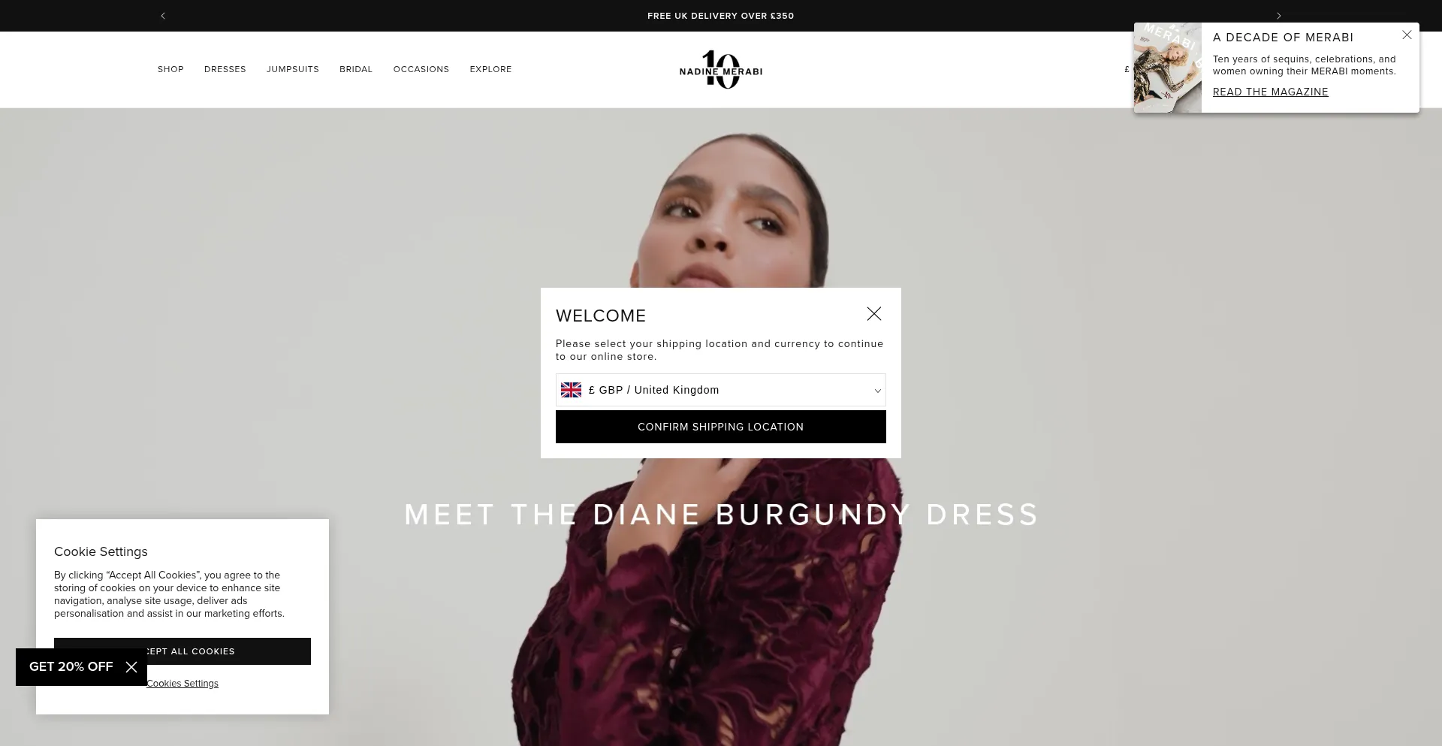Expand the shipping location chevron arrow
Screen dimensions: 1442x746
(877, 391)
